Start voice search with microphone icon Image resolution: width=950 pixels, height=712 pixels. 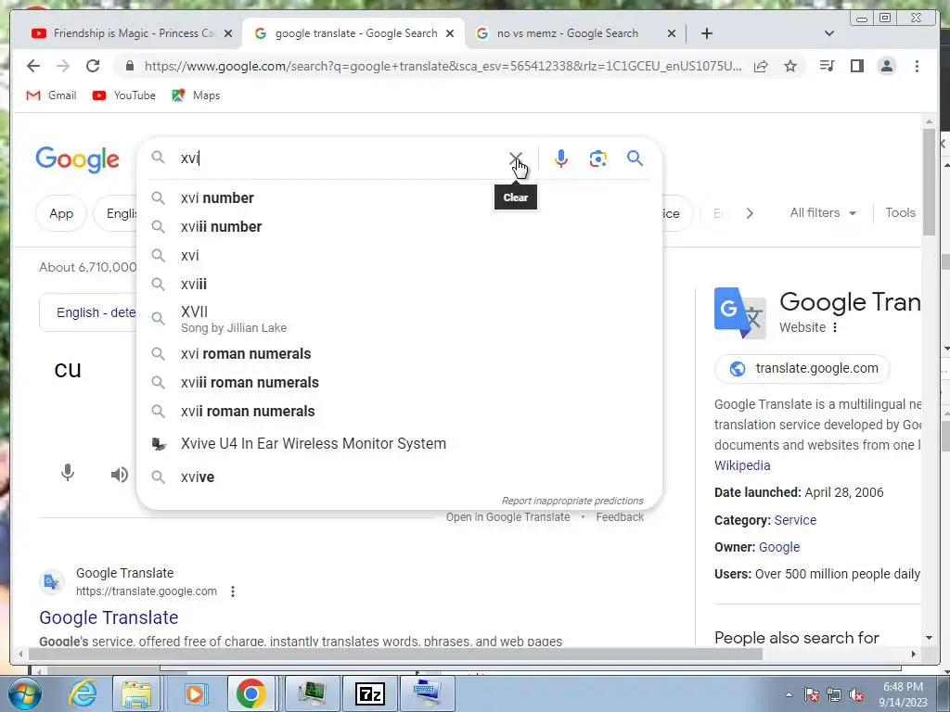pyautogui.click(x=561, y=159)
